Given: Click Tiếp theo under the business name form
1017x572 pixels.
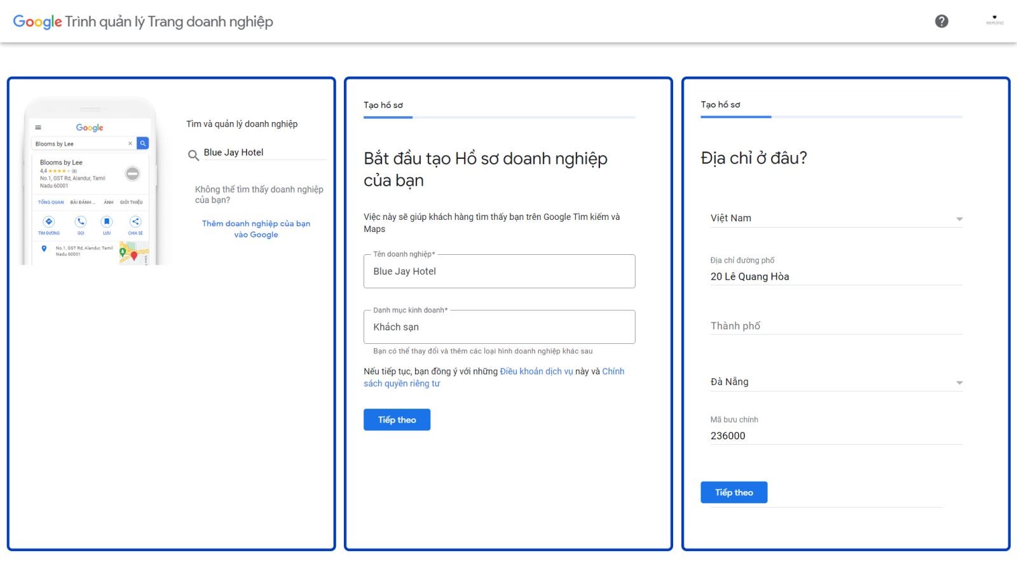Looking at the screenshot, I should click(397, 419).
